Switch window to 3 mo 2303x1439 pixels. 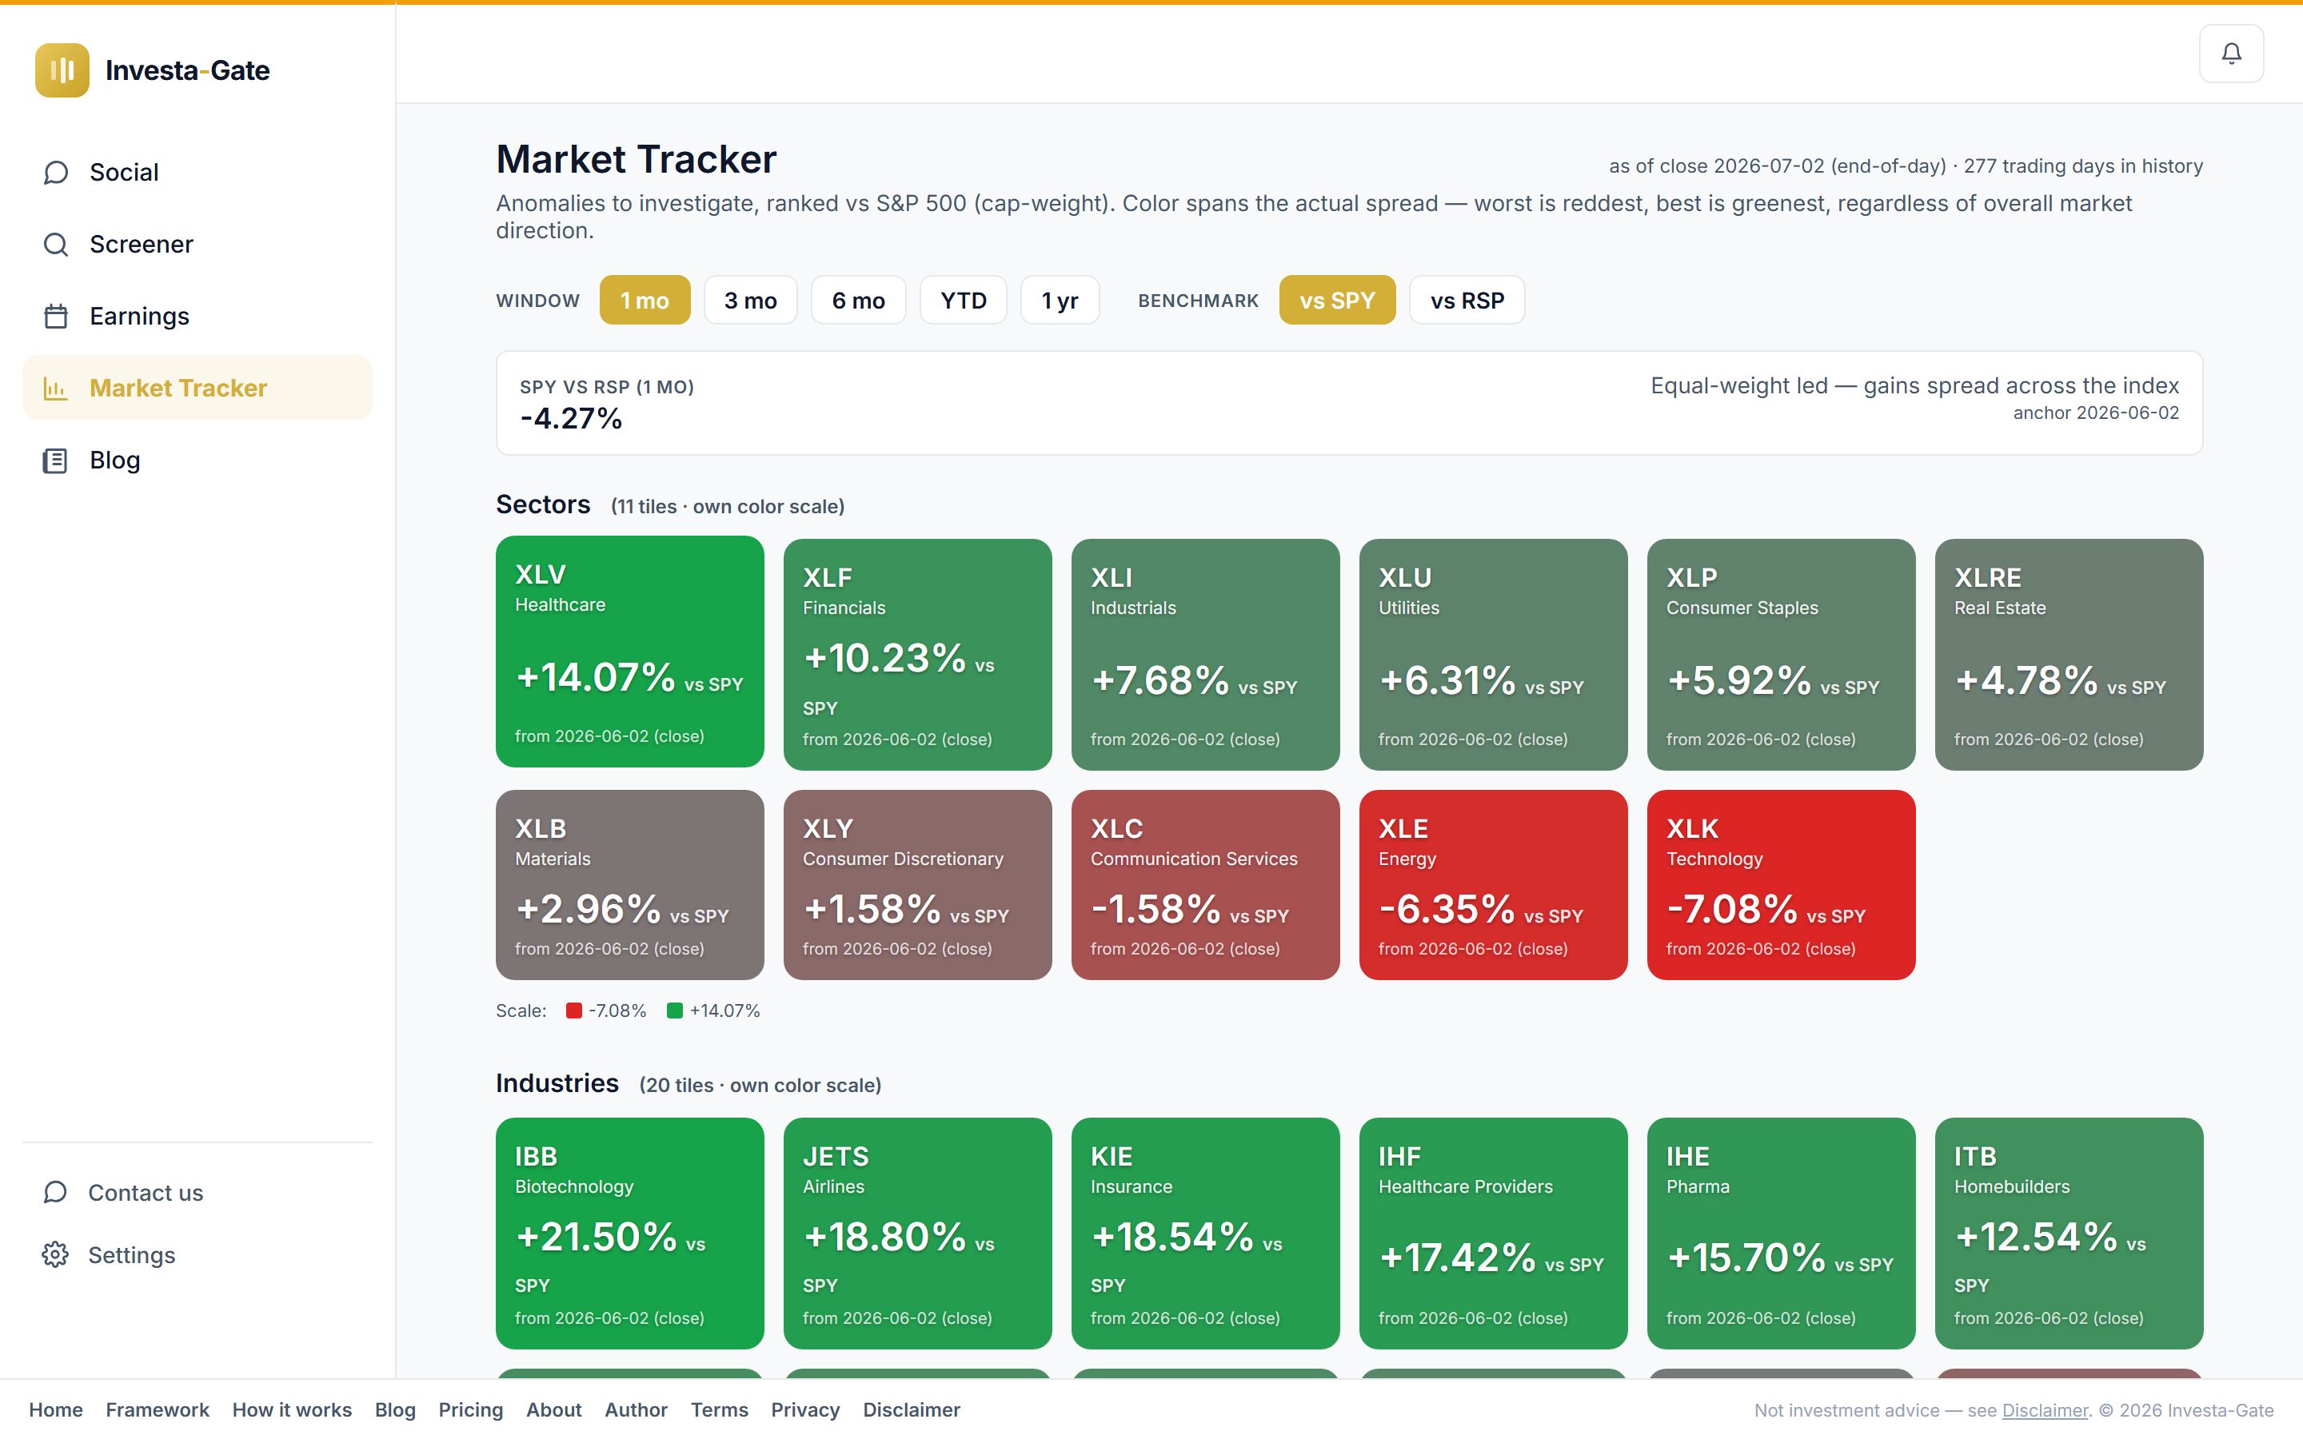750,300
